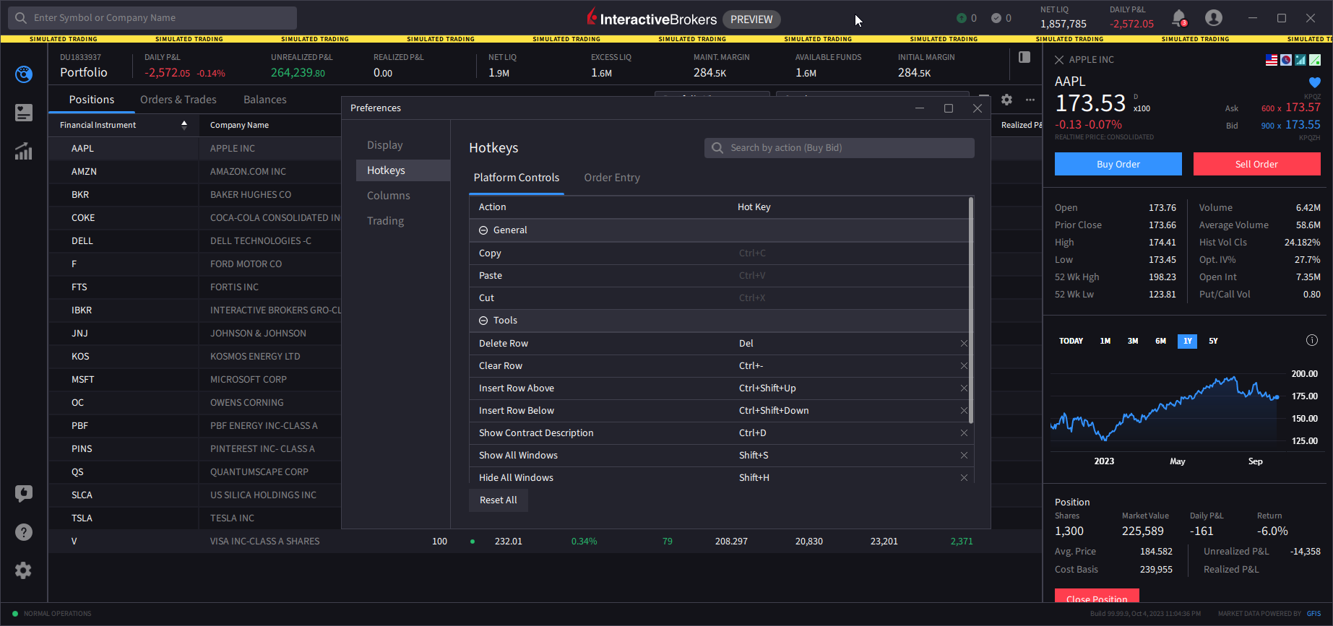
Task: Open the Portfolio icon in left sidebar
Action: [24, 74]
